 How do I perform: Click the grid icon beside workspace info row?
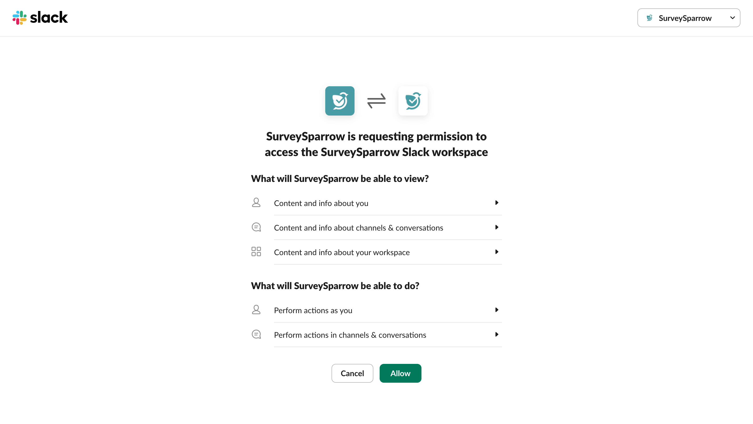coord(256,251)
